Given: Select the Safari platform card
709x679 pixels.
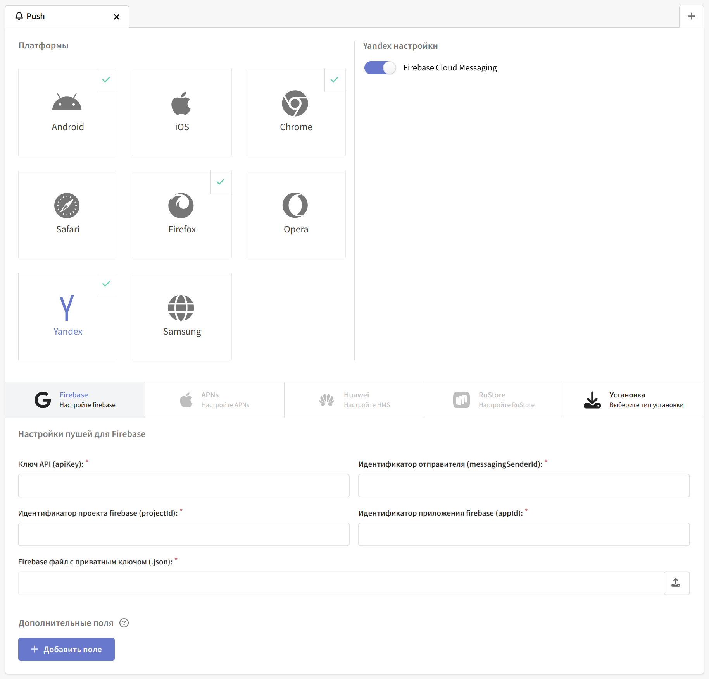Looking at the screenshot, I should (67, 215).
